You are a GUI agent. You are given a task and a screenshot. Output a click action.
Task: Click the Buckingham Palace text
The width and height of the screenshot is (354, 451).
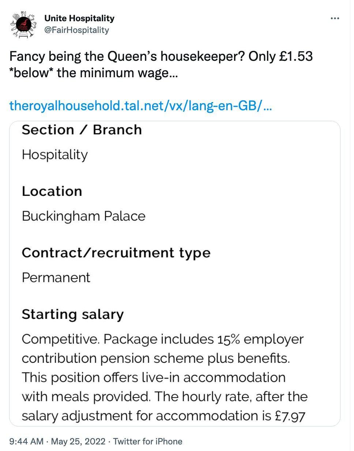click(x=83, y=216)
